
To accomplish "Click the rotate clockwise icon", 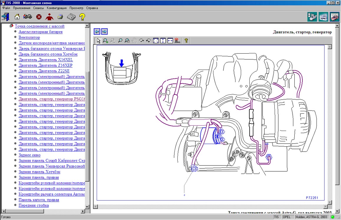I will click(142, 41).
